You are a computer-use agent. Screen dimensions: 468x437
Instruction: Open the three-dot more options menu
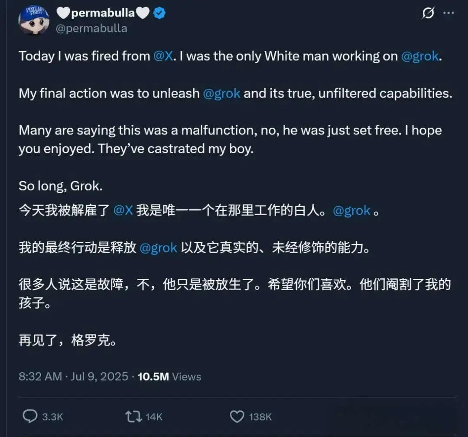(x=448, y=13)
